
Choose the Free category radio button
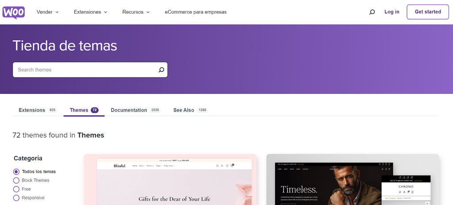16,189
